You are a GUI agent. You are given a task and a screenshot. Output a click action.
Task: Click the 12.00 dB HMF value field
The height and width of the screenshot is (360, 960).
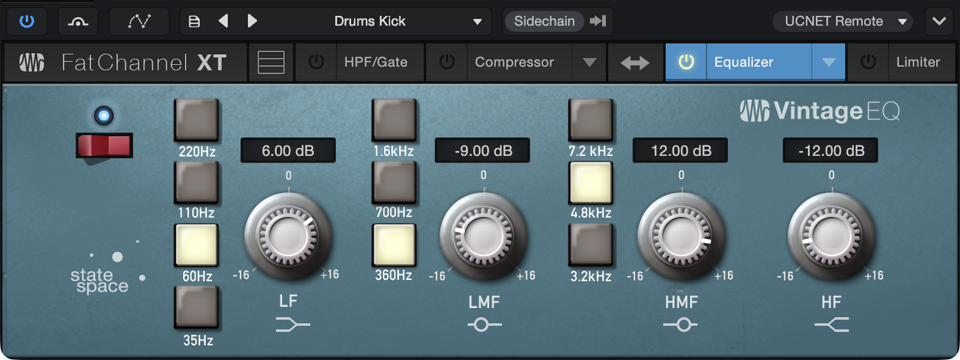click(x=680, y=150)
